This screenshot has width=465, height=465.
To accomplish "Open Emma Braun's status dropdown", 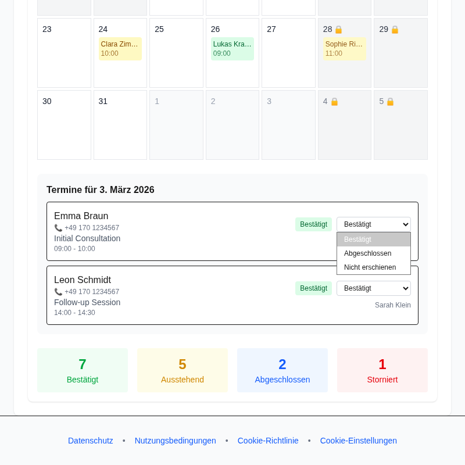I will (x=373, y=224).
